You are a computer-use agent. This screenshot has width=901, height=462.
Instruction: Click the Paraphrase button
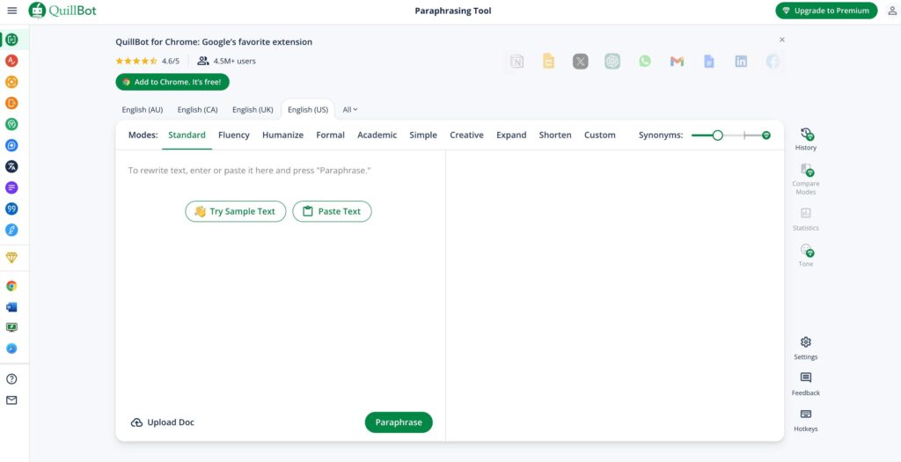(x=399, y=422)
